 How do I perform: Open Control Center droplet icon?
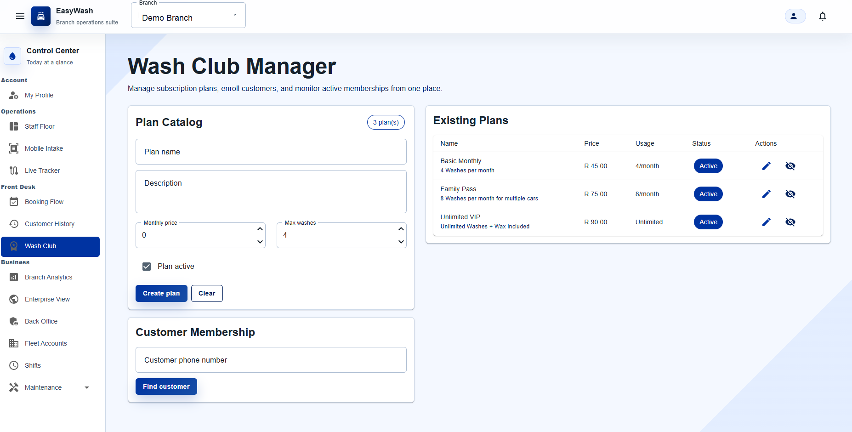pos(12,56)
